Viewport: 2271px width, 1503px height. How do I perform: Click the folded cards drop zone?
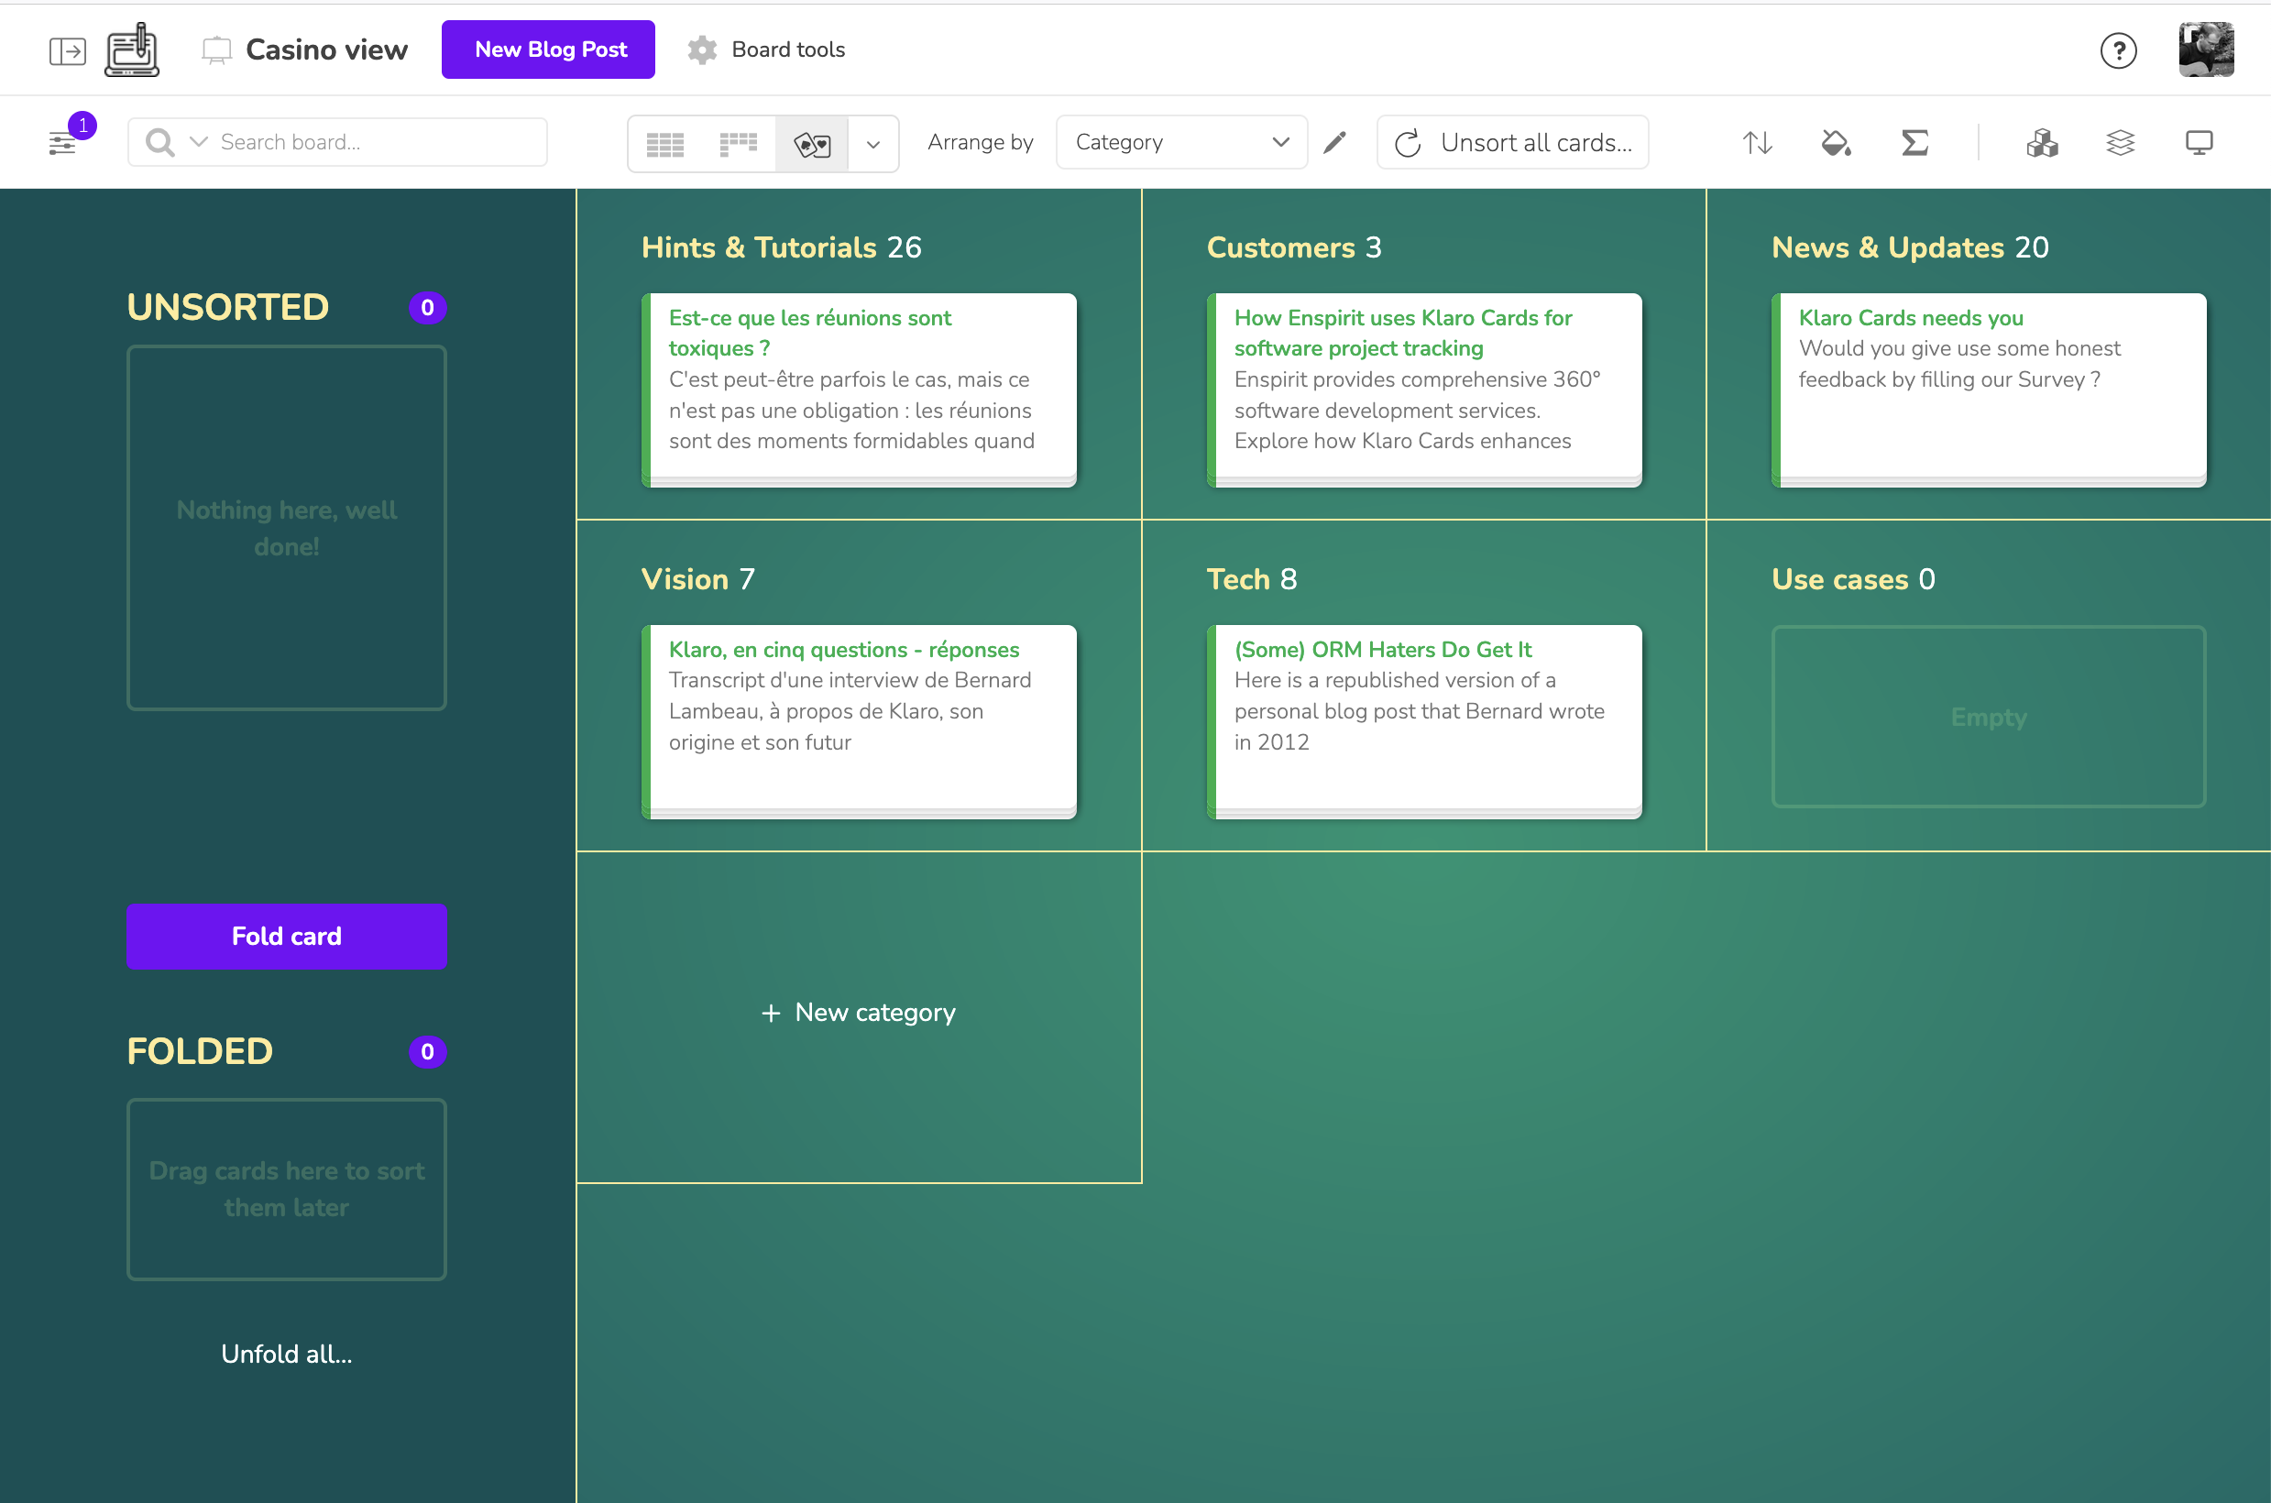pos(287,1189)
